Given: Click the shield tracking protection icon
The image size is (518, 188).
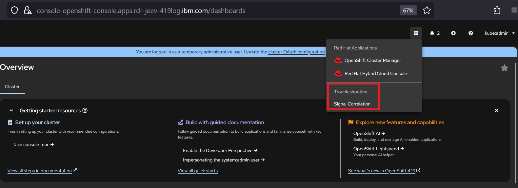Looking at the screenshot, I should (x=14, y=10).
